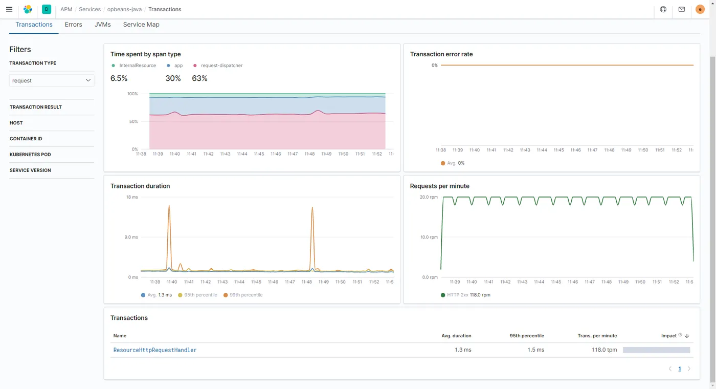The height and width of the screenshot is (389, 716).
Task: Click the Transactions breadcrumb text
Action: coord(165,9)
